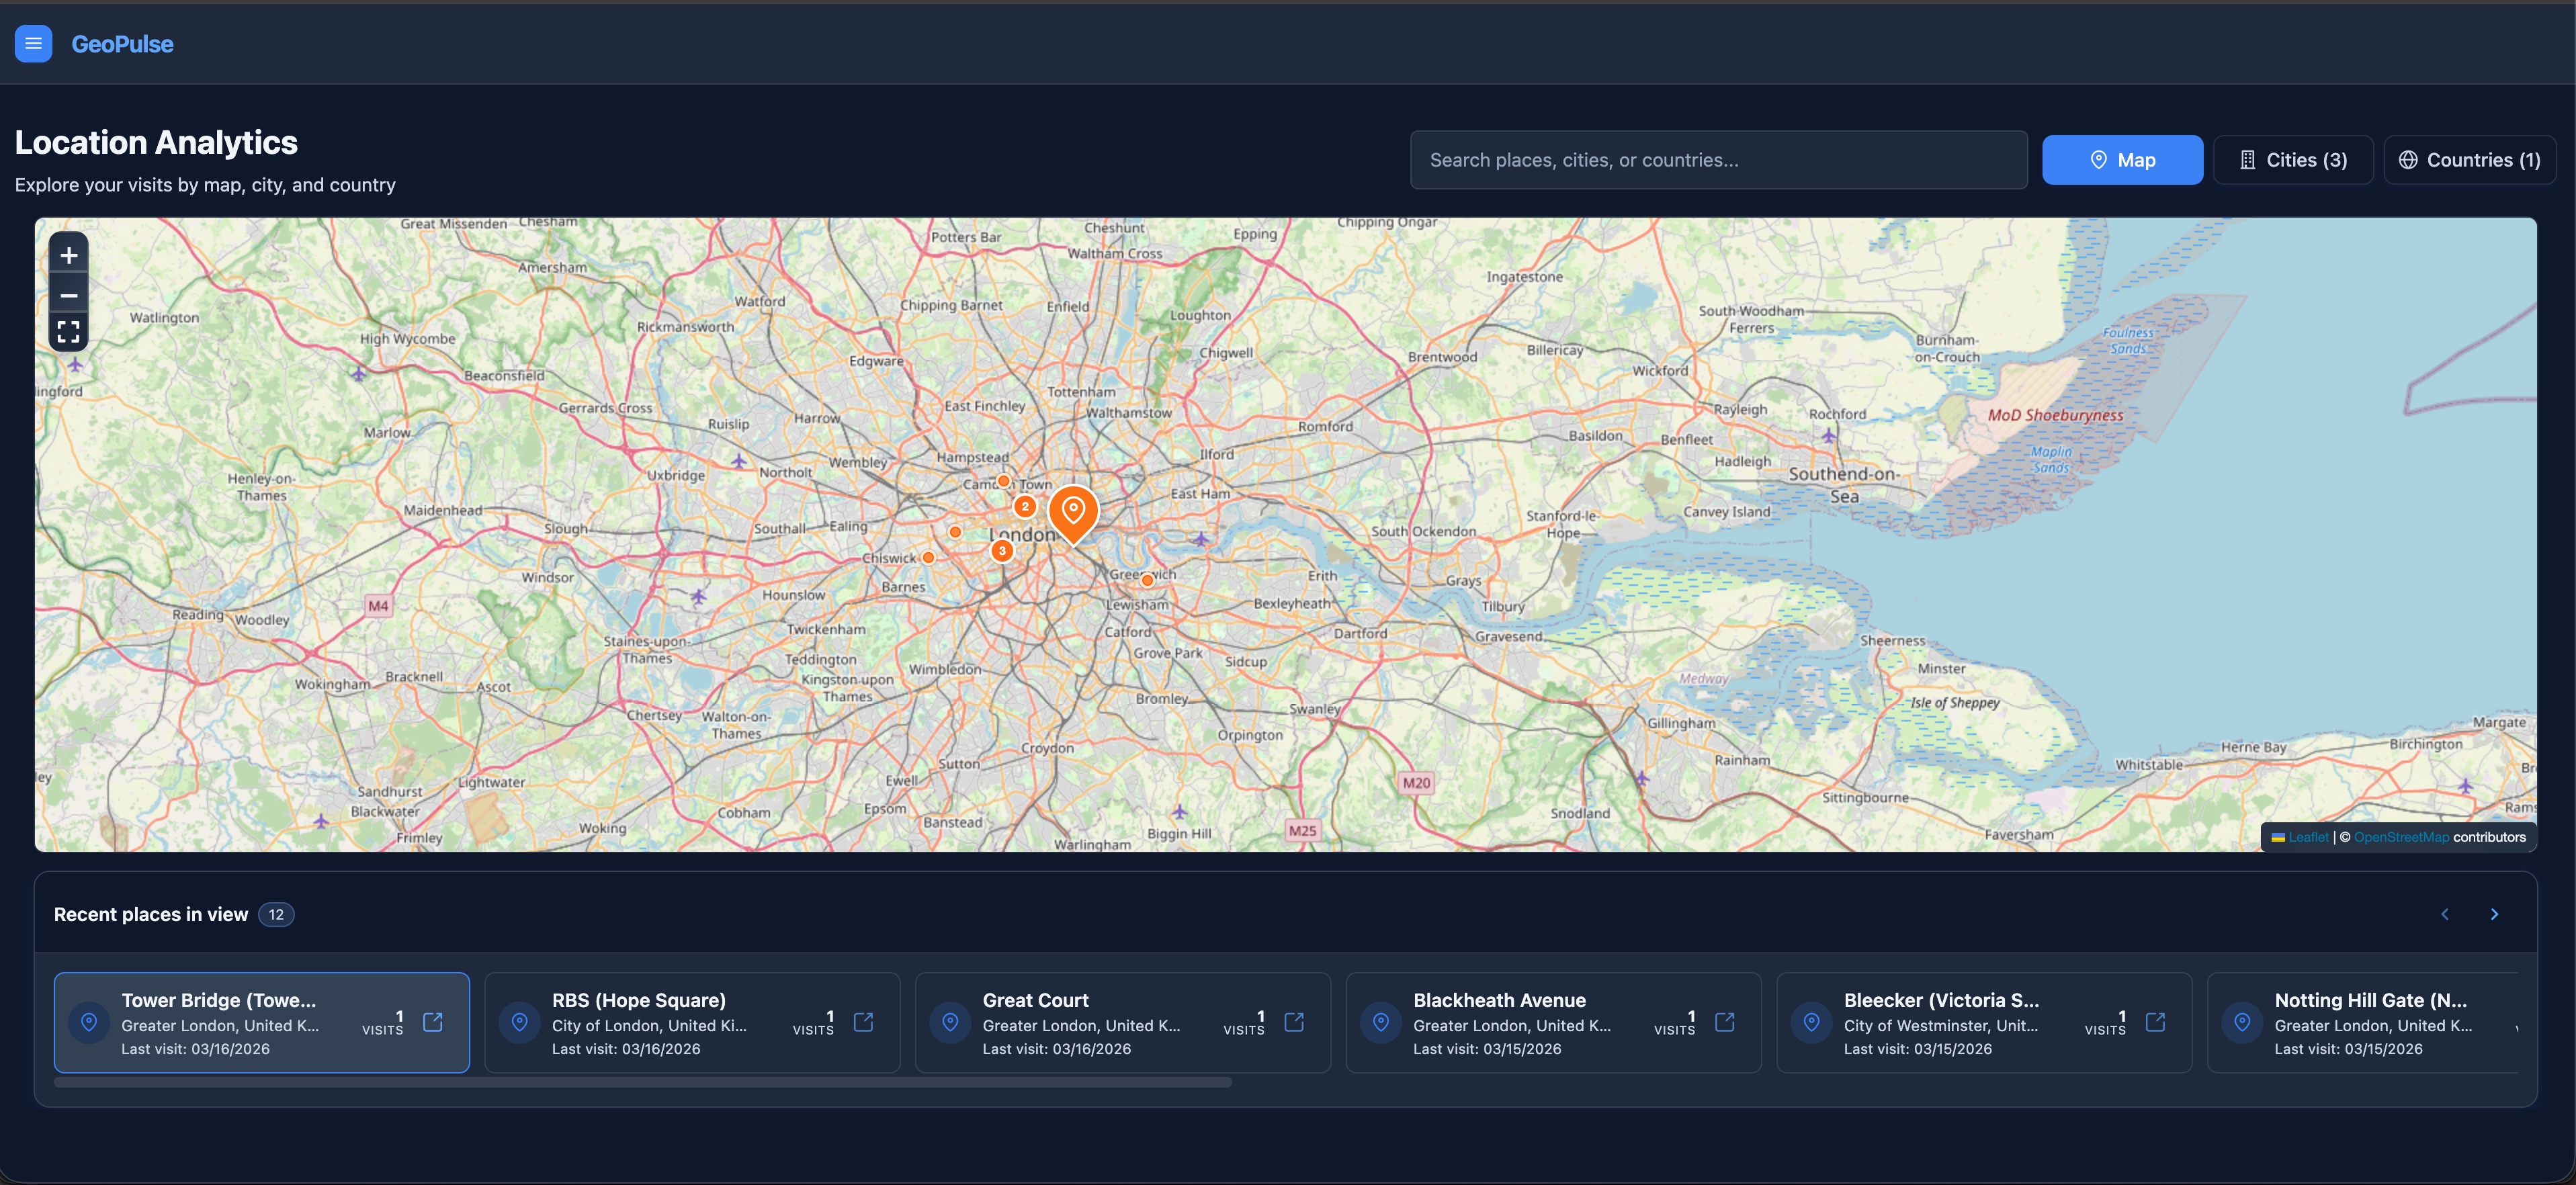2576x1185 pixels.
Task: Select the Bleecker (Victoria S... card
Action: coord(1984,1022)
